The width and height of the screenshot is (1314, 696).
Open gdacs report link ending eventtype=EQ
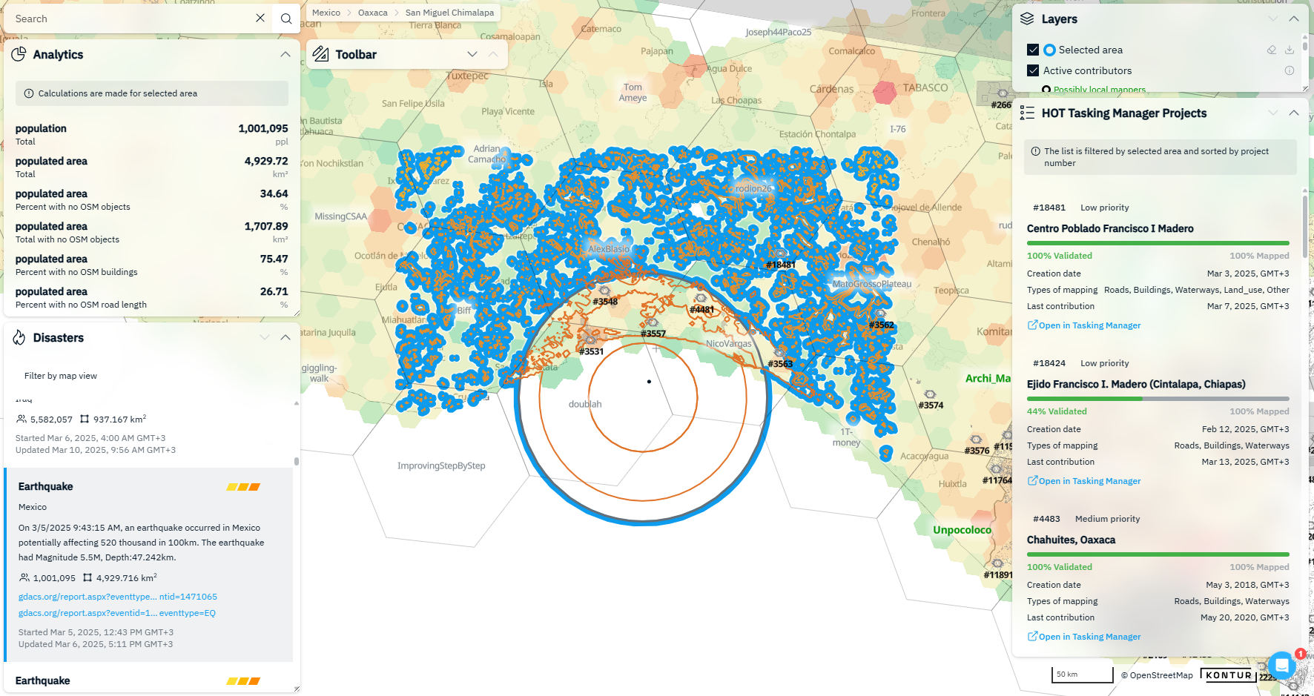pos(117,613)
